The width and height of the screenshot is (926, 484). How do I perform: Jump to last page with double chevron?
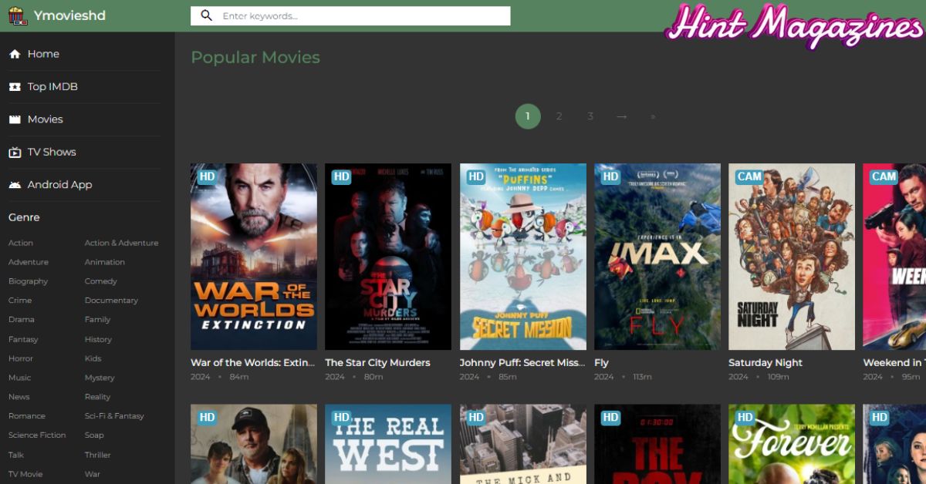653,116
